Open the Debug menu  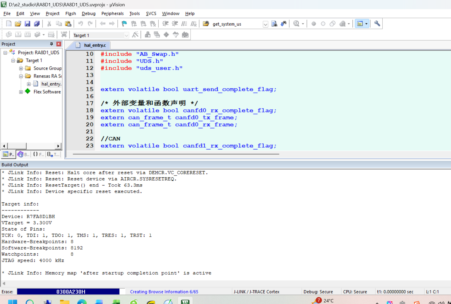click(x=88, y=14)
